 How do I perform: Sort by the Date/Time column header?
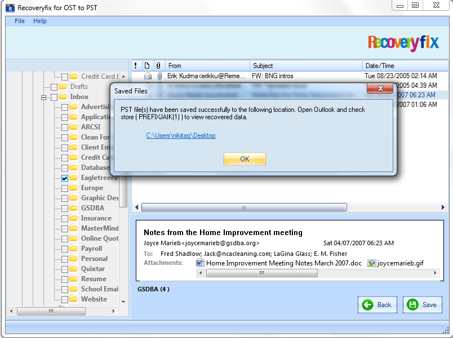click(x=405, y=66)
